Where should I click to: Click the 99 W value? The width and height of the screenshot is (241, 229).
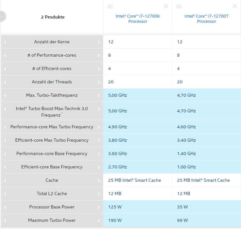coord(182,220)
